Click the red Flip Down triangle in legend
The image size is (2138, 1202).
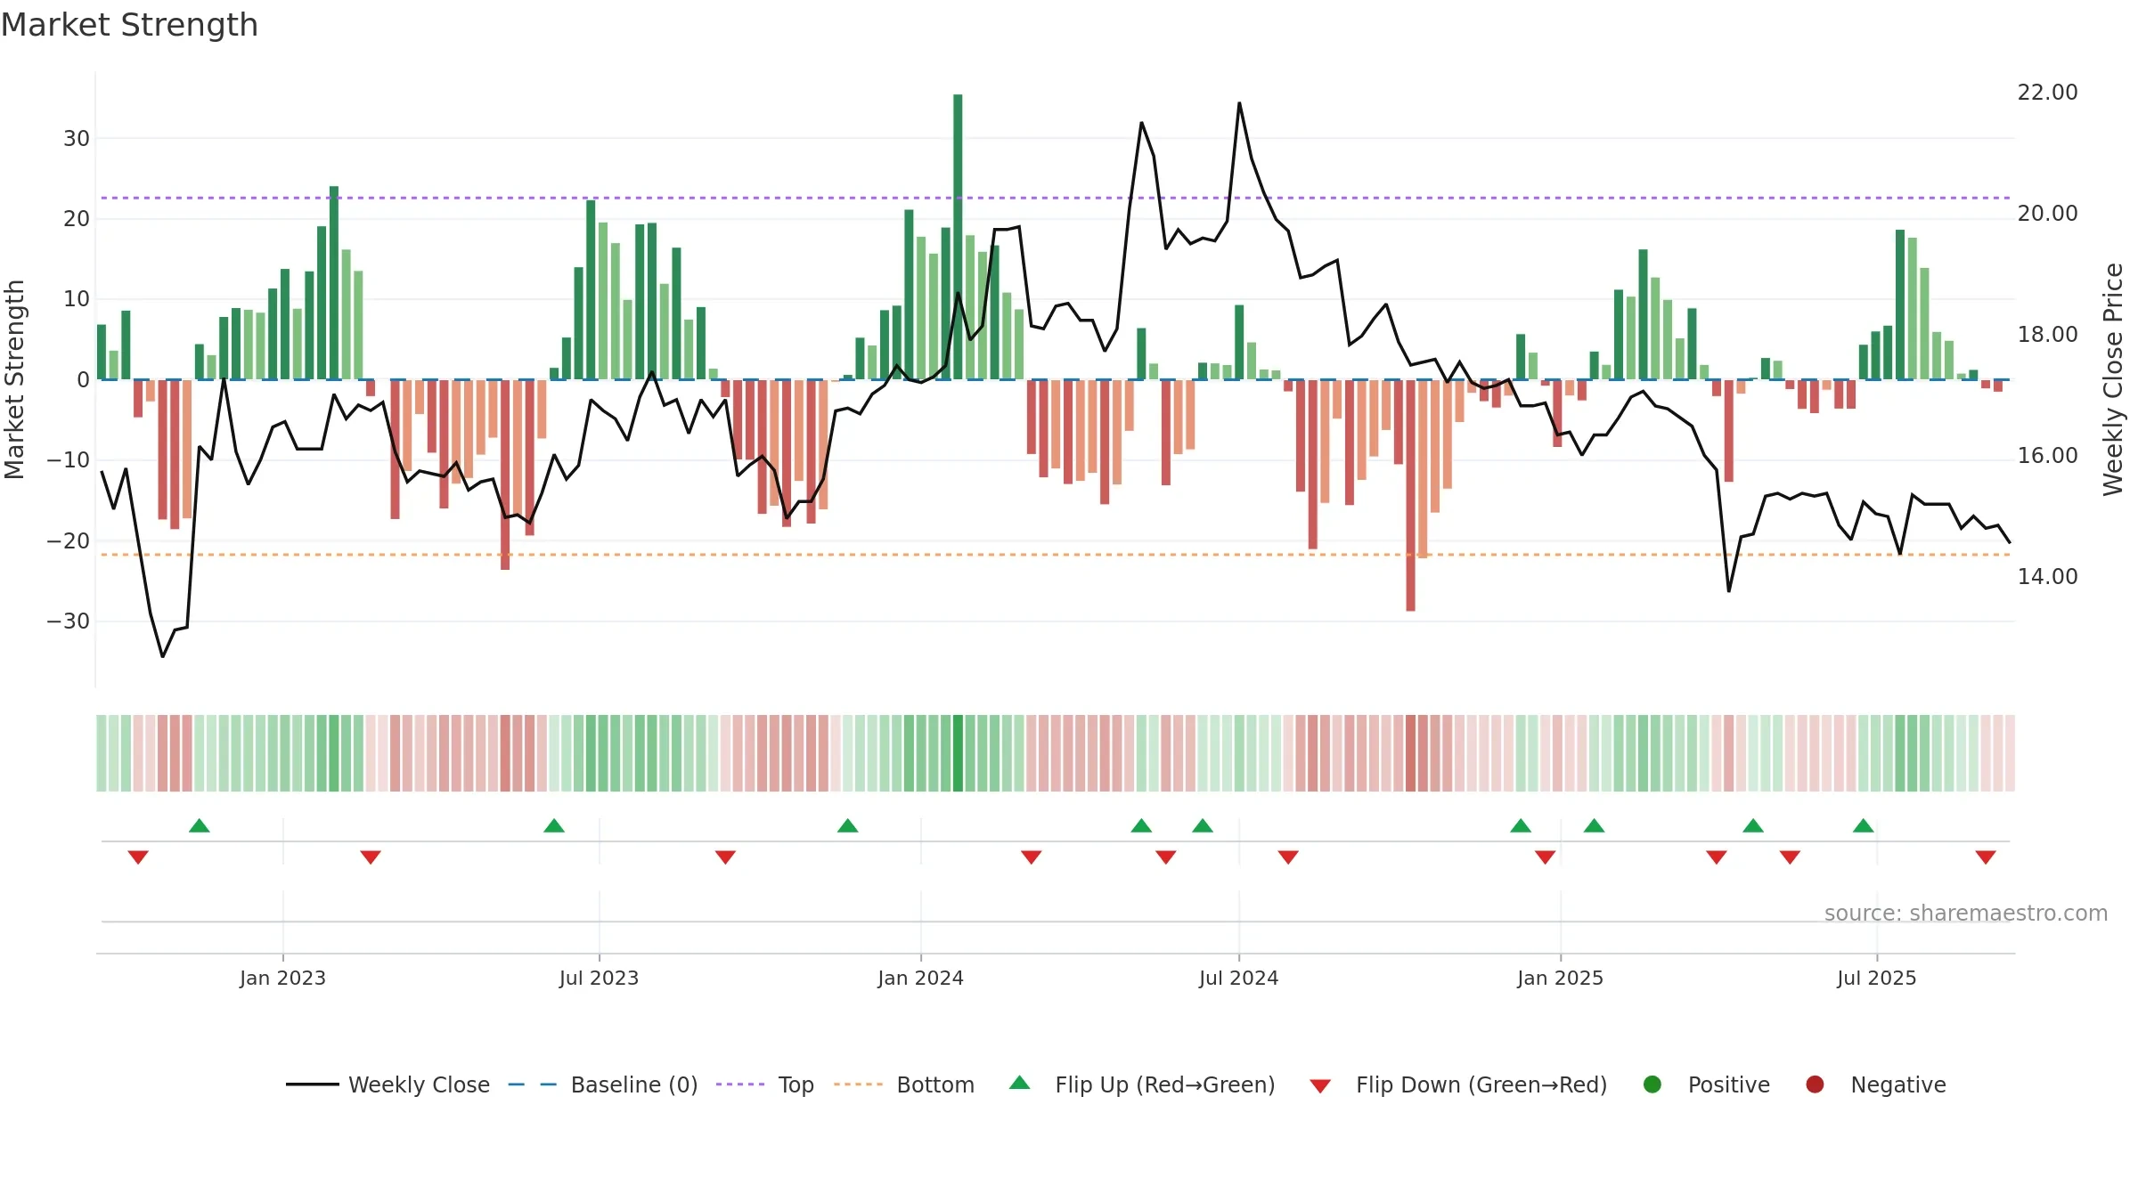[1320, 1086]
